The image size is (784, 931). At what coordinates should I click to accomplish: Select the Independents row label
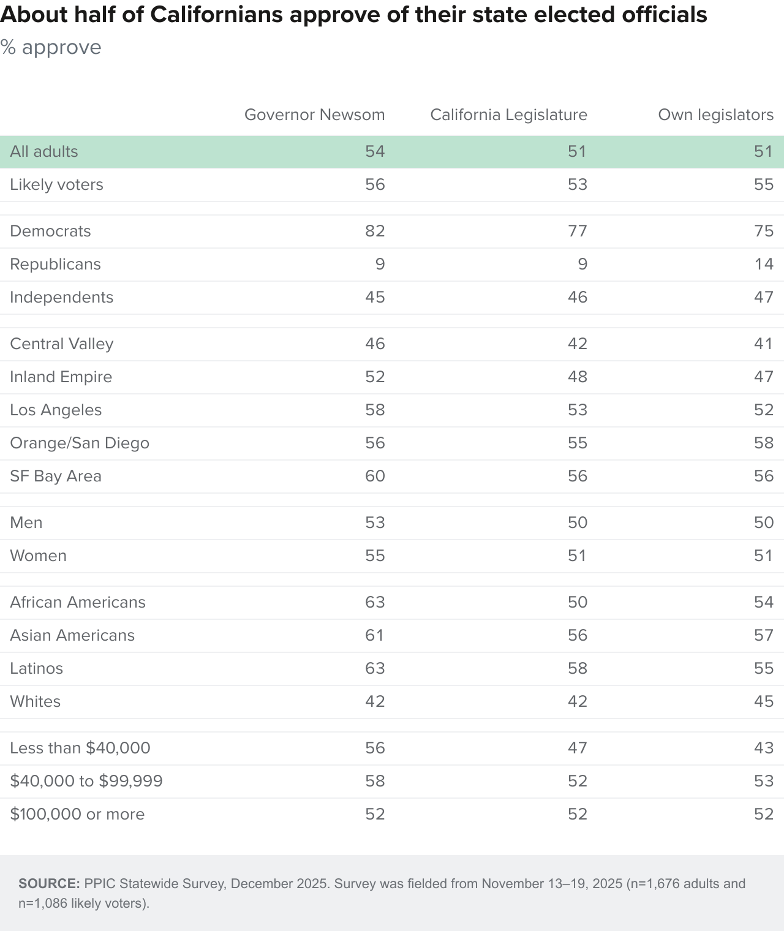click(61, 297)
